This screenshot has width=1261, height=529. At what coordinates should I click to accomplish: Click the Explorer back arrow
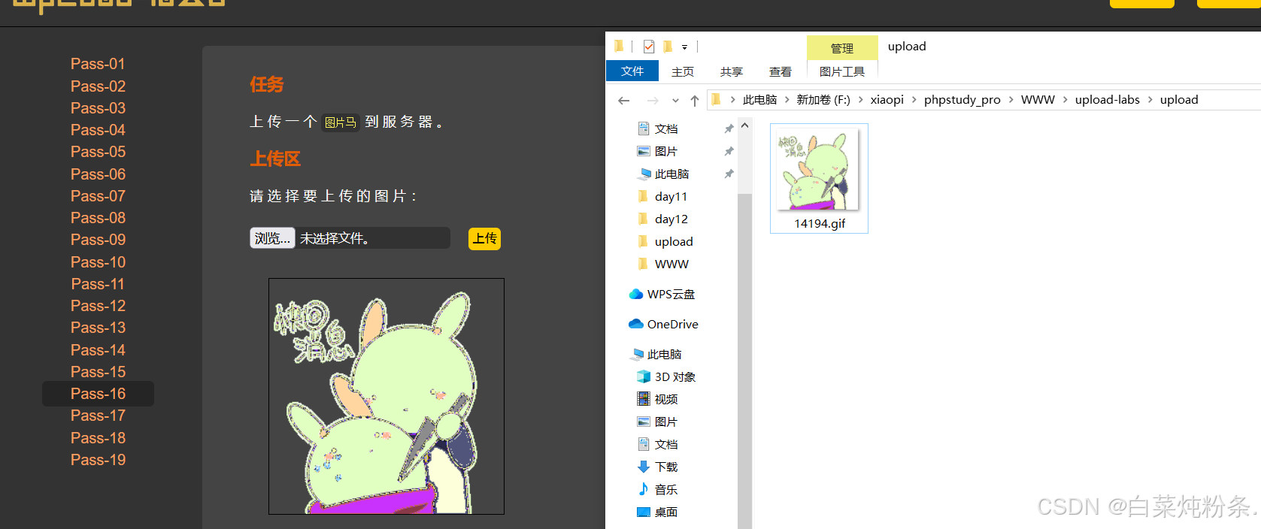click(x=623, y=100)
